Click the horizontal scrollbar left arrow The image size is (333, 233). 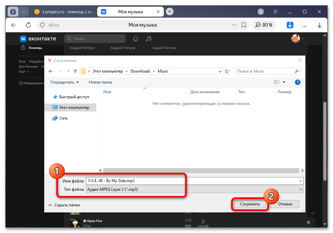pyautogui.click(x=100, y=171)
